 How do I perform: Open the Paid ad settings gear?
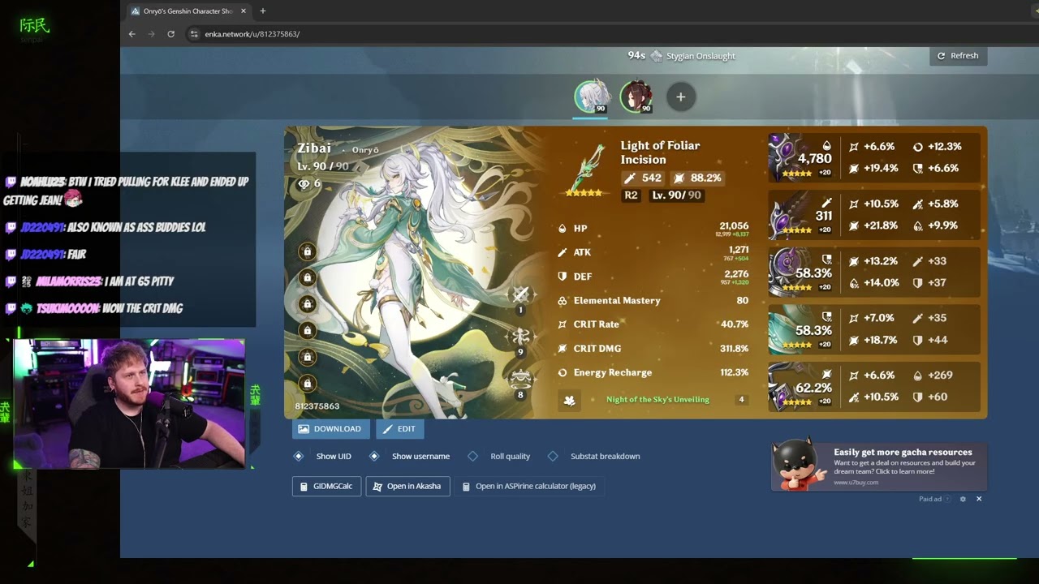[x=963, y=499]
